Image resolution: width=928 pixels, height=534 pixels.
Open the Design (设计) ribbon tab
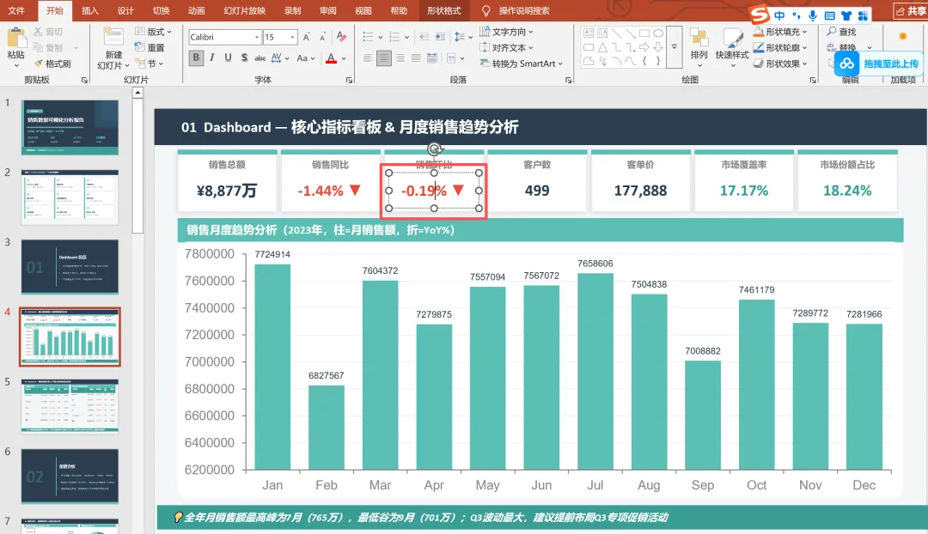point(125,10)
